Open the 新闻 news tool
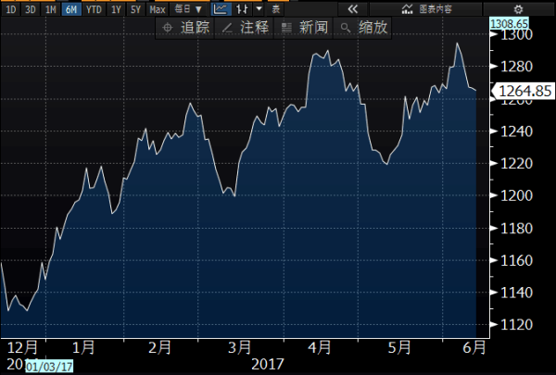556x375 pixels. click(305, 28)
